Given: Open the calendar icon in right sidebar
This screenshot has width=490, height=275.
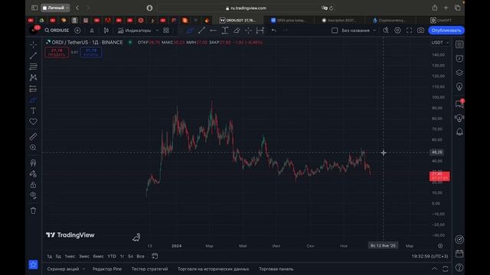Looking at the screenshot, I should tap(459, 254).
